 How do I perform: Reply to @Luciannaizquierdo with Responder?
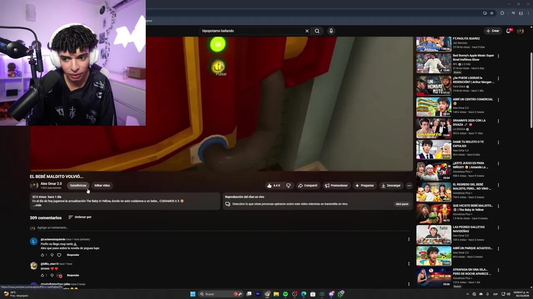pos(73,255)
